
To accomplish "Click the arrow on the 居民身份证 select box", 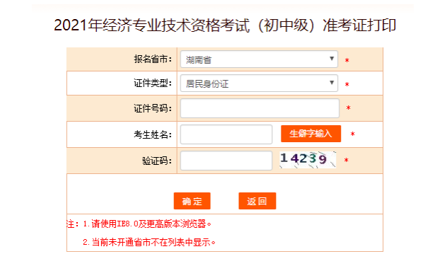I will [x=332, y=83].
